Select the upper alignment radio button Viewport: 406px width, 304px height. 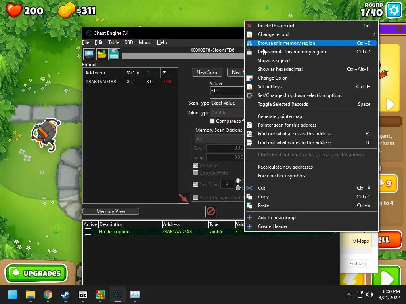click(x=238, y=180)
